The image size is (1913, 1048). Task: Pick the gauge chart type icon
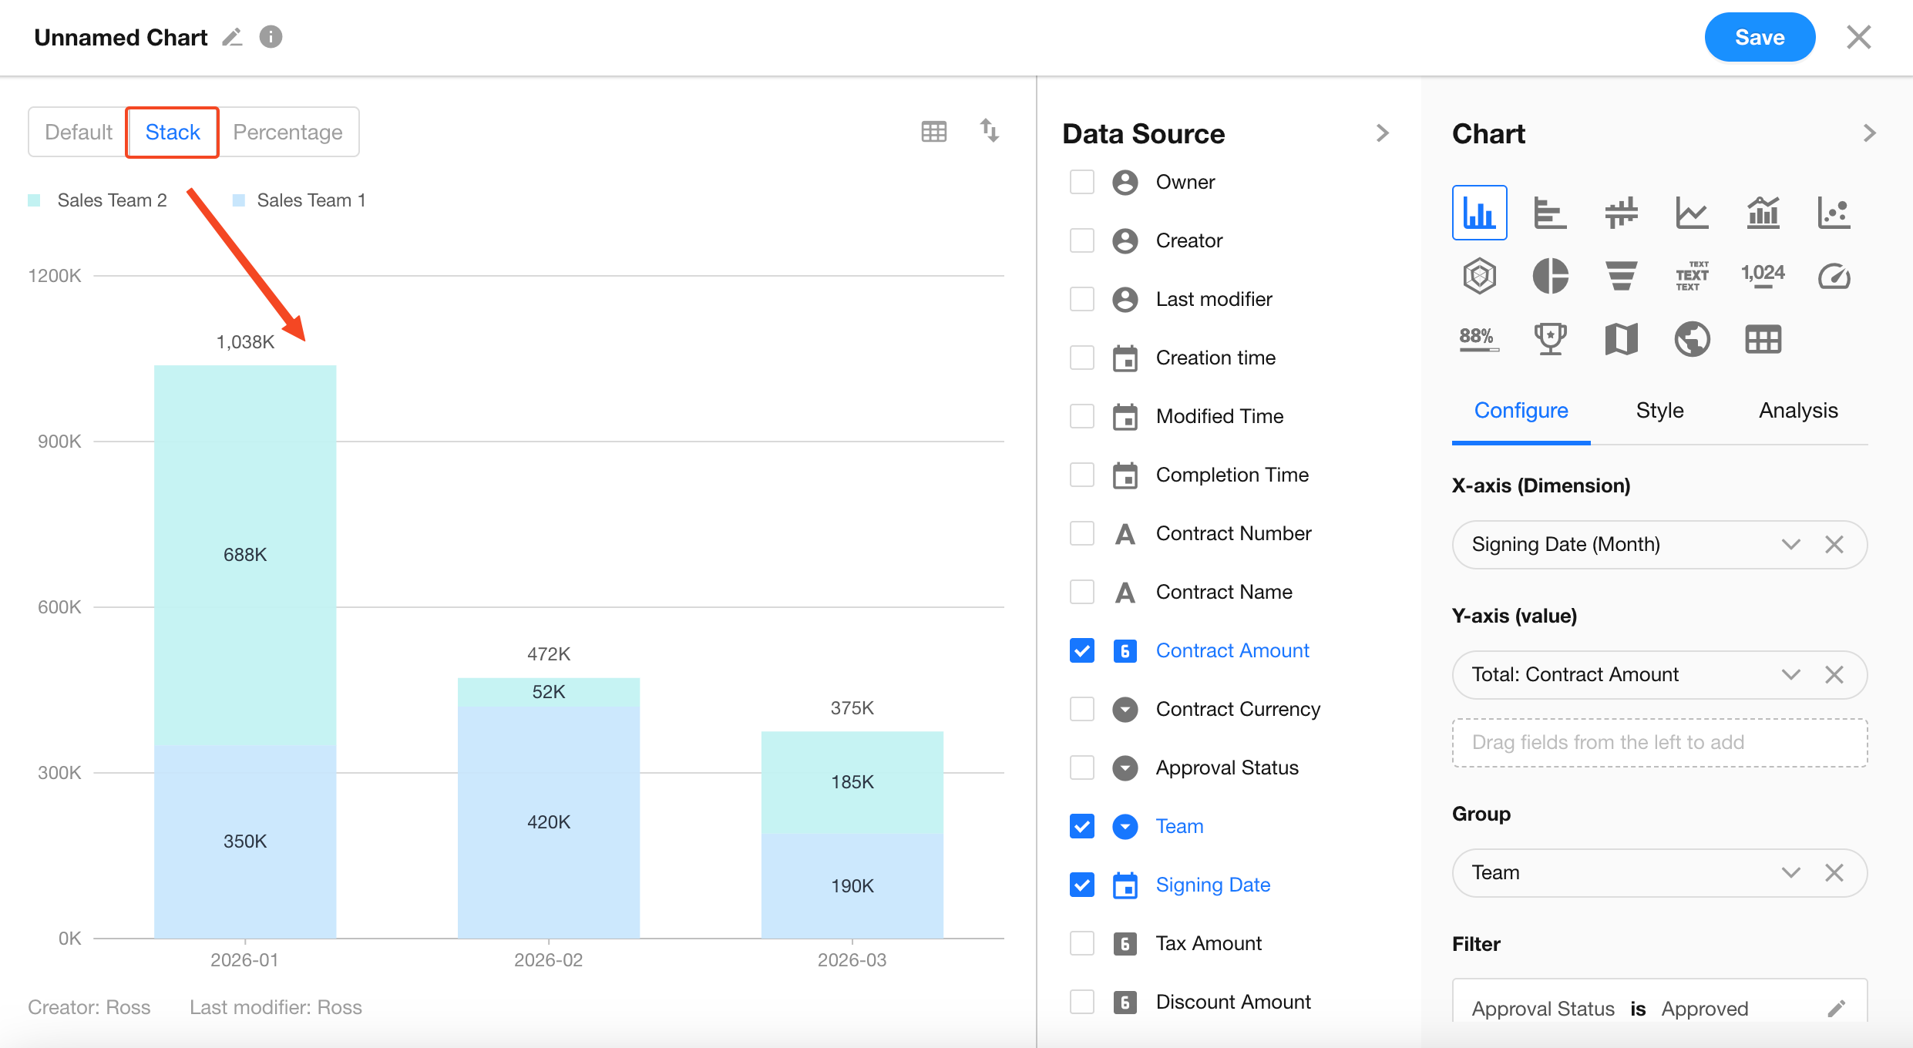pos(1834,276)
